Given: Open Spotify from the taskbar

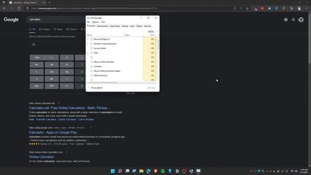Looking at the screenshot, I should (x=163, y=171).
